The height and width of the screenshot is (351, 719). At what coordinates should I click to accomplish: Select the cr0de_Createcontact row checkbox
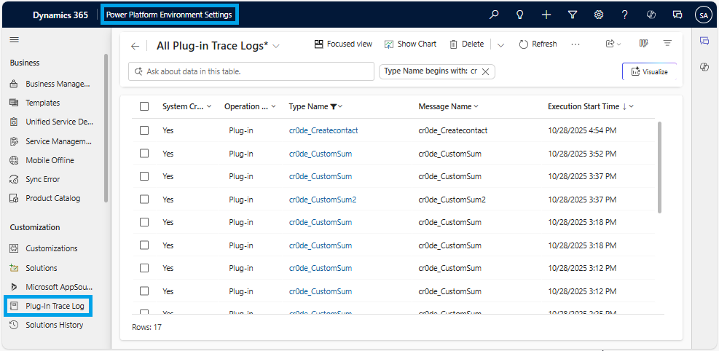(144, 130)
